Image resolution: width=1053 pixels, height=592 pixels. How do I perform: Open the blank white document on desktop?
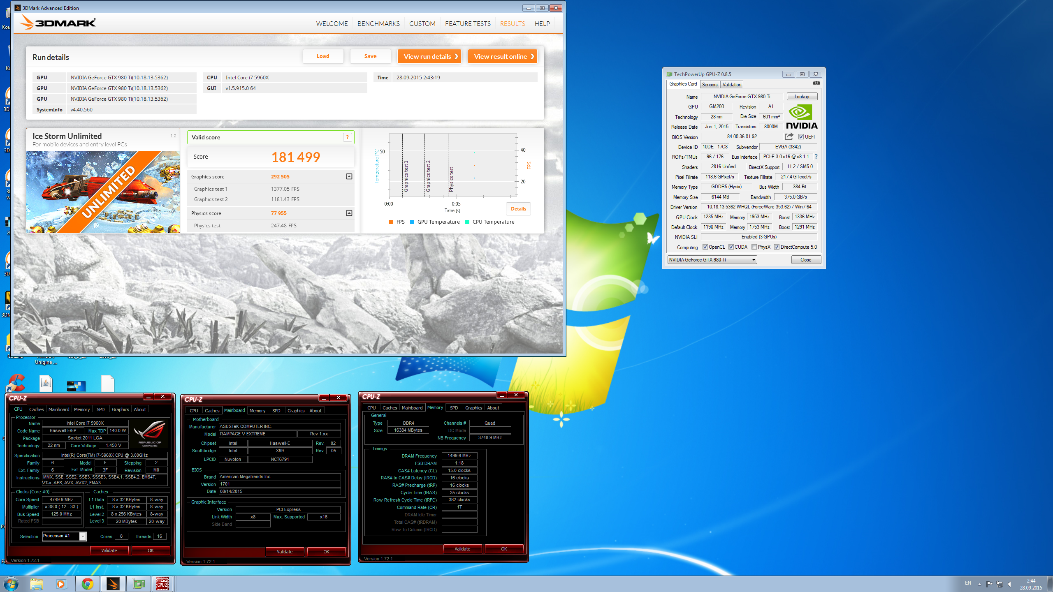click(x=107, y=383)
